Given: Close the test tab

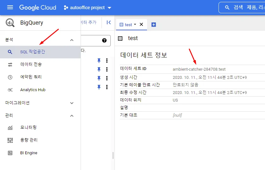Looking at the screenshot, I should (x=141, y=25).
